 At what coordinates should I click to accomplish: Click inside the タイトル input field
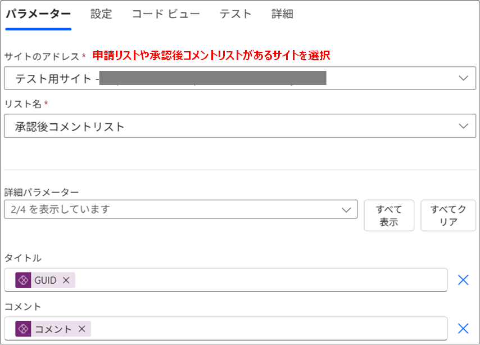click(x=225, y=280)
